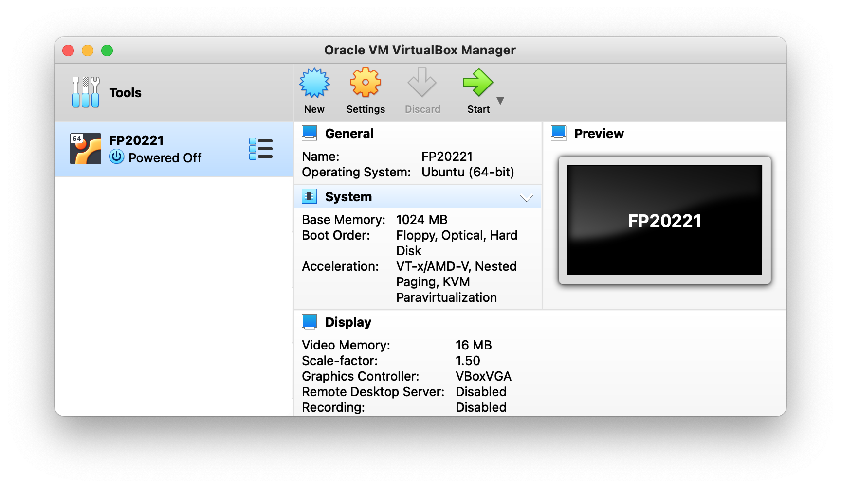Click the New virtual machine icon

[314, 83]
